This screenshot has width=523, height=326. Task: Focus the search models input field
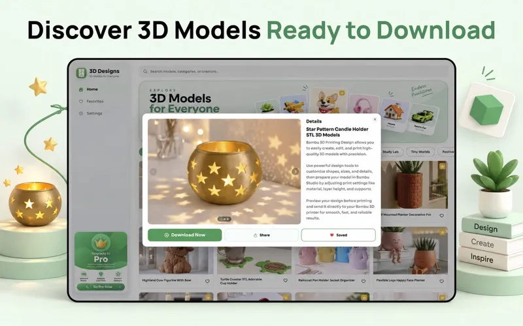click(294, 71)
